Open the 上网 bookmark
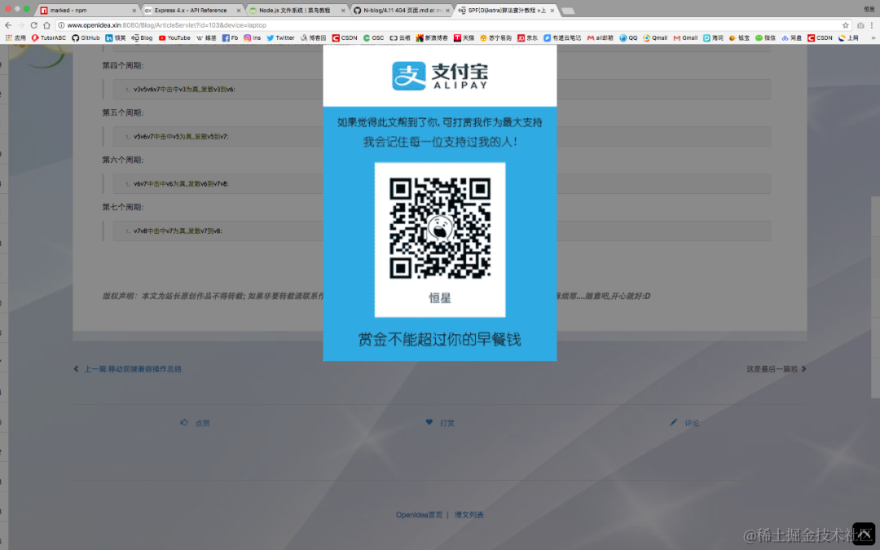The width and height of the screenshot is (880, 550). point(848,38)
